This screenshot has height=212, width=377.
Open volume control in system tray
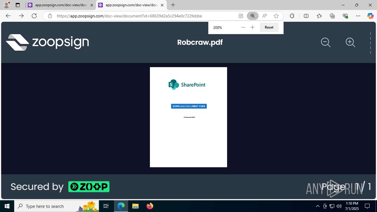click(x=339, y=206)
